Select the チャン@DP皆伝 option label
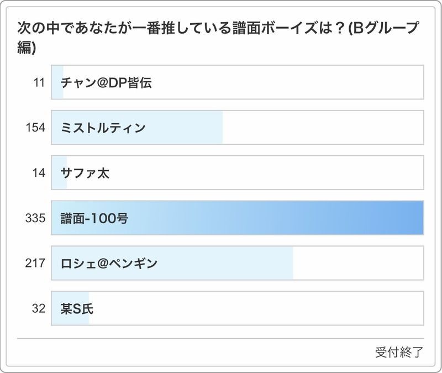The height and width of the screenshot is (373, 442). (106, 83)
